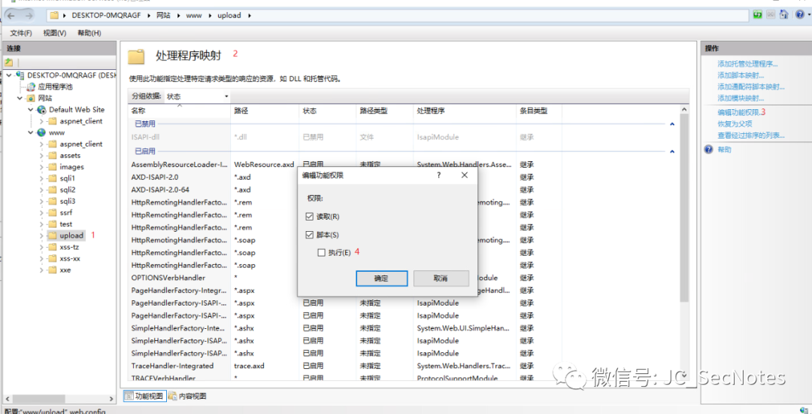Select the TraceHandler-Integrated row
This screenshot has height=414, width=812.
click(347, 366)
